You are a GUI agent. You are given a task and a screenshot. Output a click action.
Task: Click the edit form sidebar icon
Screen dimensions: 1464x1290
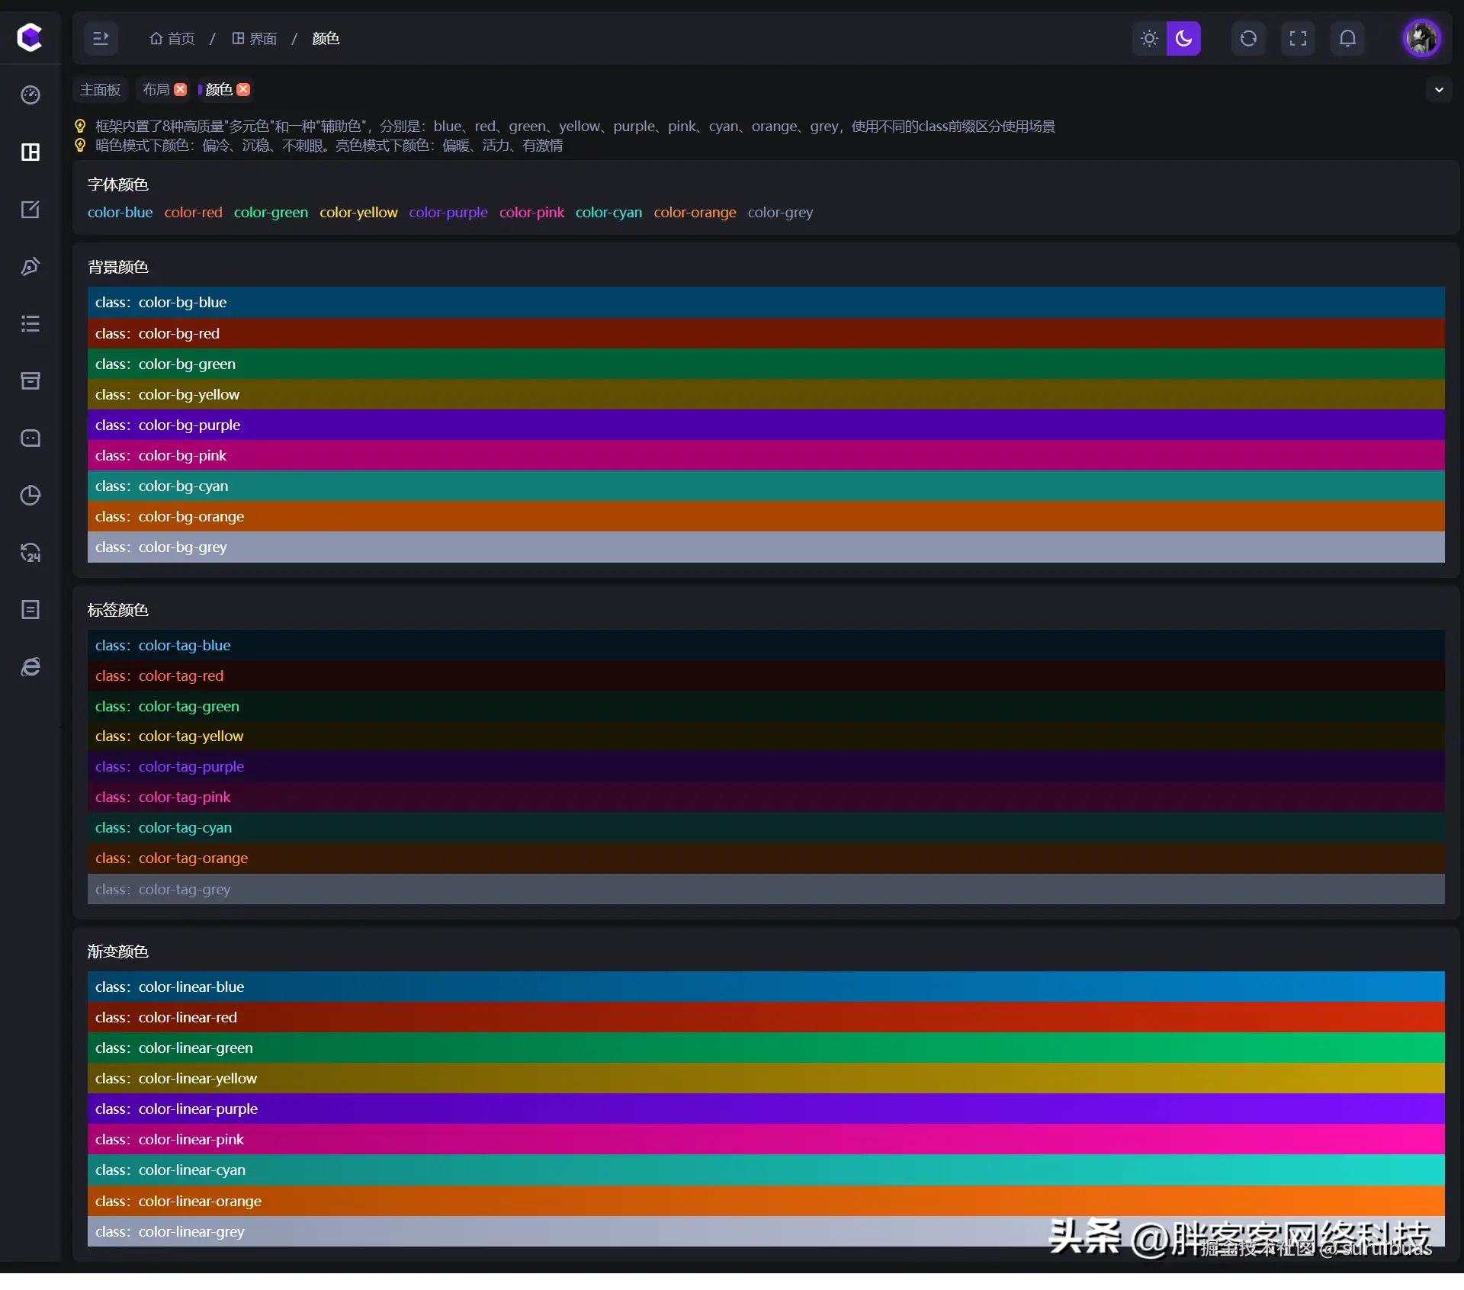point(30,210)
